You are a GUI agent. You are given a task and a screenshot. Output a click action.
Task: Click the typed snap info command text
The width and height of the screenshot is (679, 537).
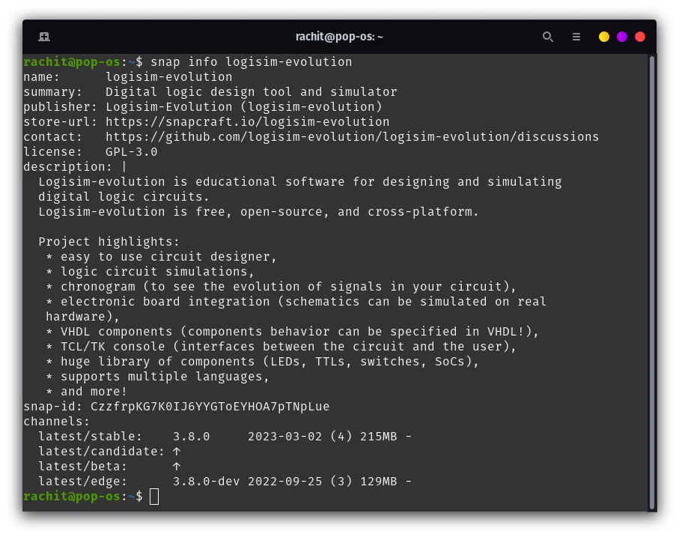(251, 62)
